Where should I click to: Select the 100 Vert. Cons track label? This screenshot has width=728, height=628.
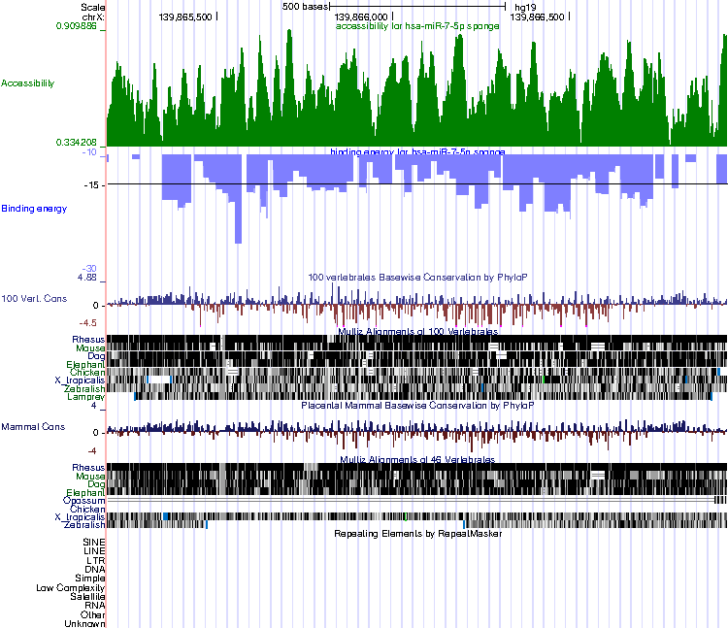point(34,298)
